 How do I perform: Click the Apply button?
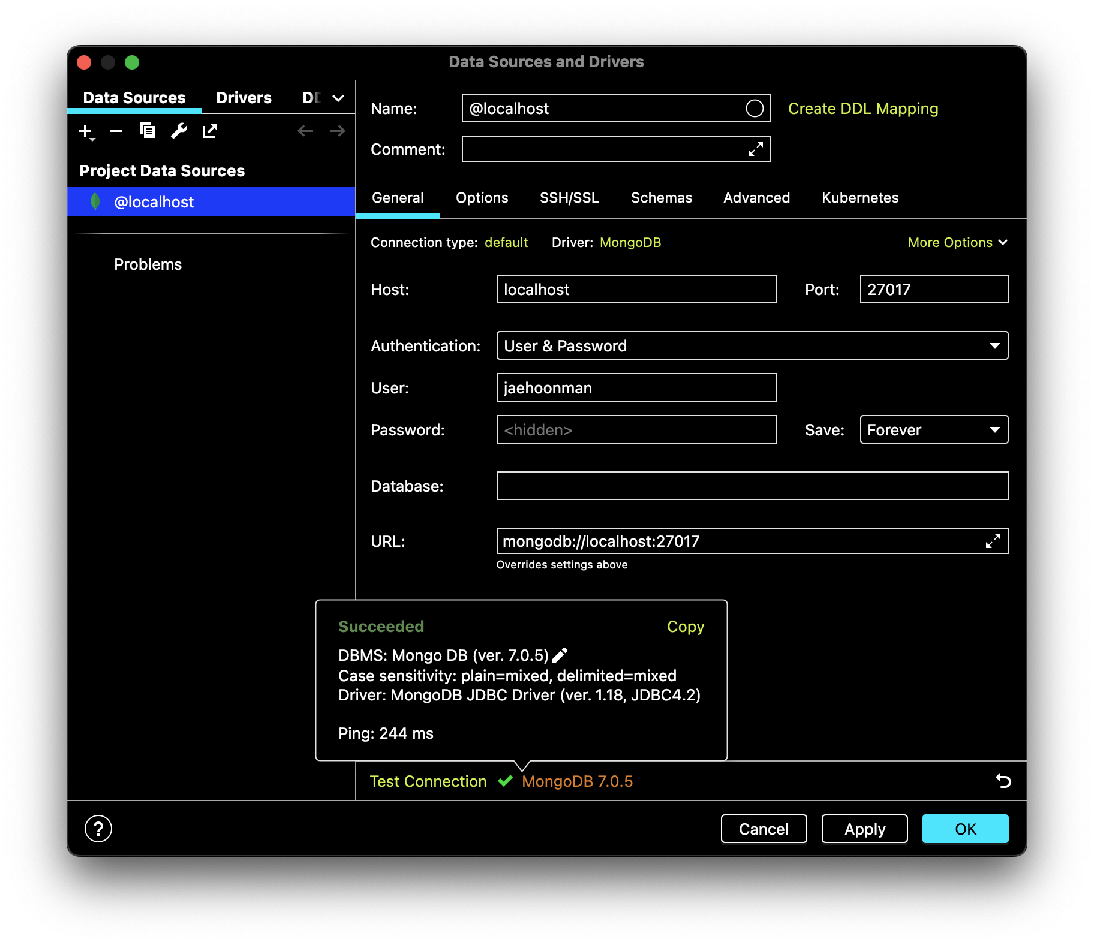coord(864,829)
